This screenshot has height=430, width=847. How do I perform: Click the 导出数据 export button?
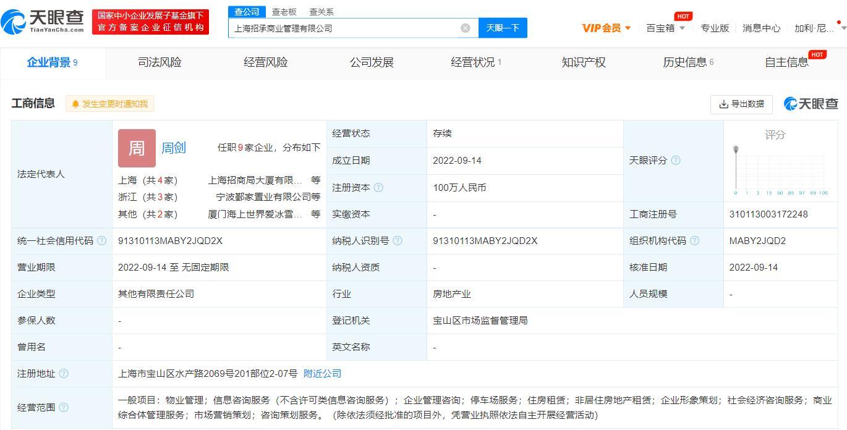(x=741, y=104)
